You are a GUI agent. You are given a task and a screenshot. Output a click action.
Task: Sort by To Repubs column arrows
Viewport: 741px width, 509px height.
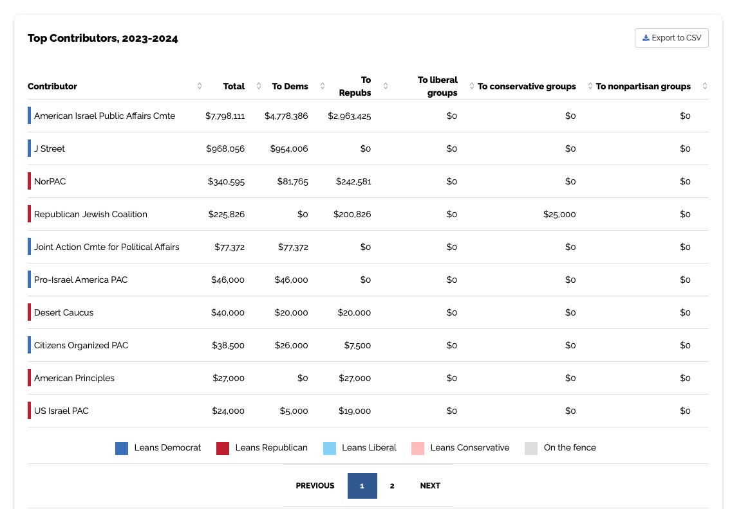click(386, 86)
